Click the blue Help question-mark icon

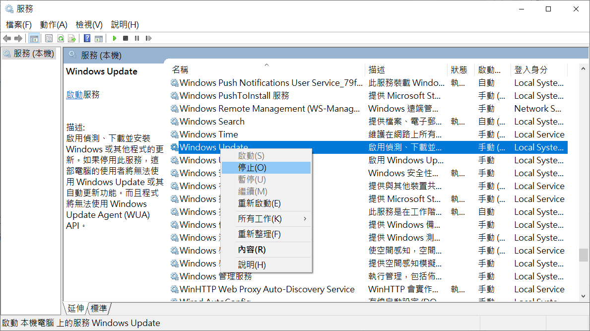click(87, 38)
